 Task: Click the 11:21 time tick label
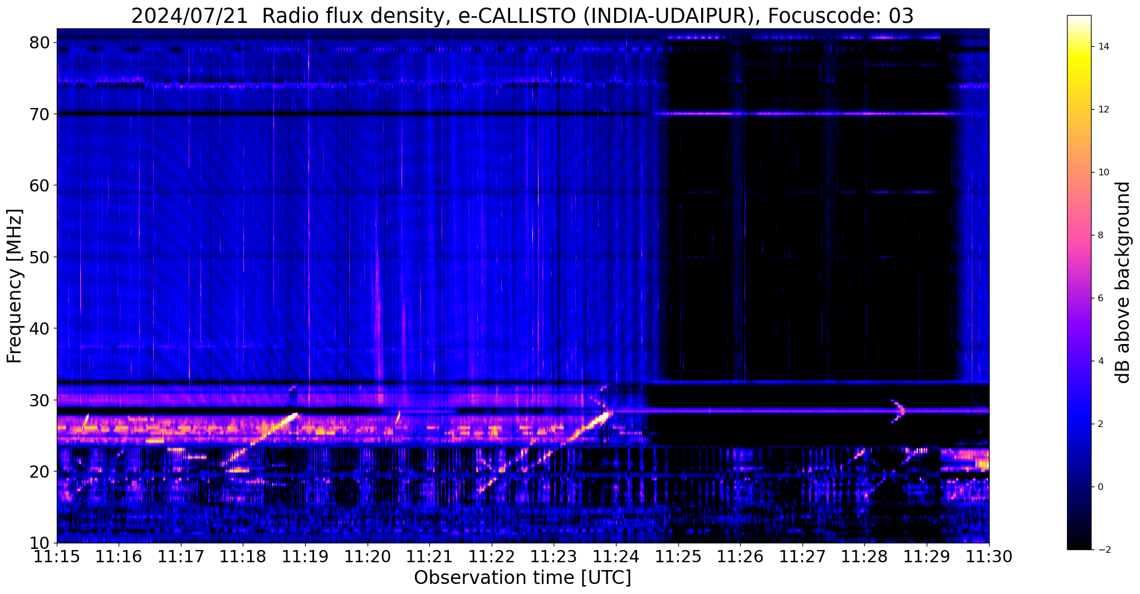(429, 556)
